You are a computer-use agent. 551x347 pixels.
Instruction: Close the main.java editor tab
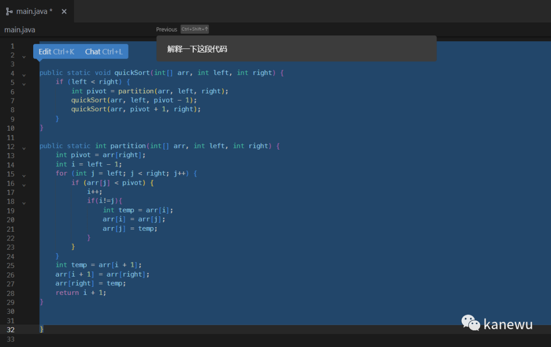pos(64,11)
